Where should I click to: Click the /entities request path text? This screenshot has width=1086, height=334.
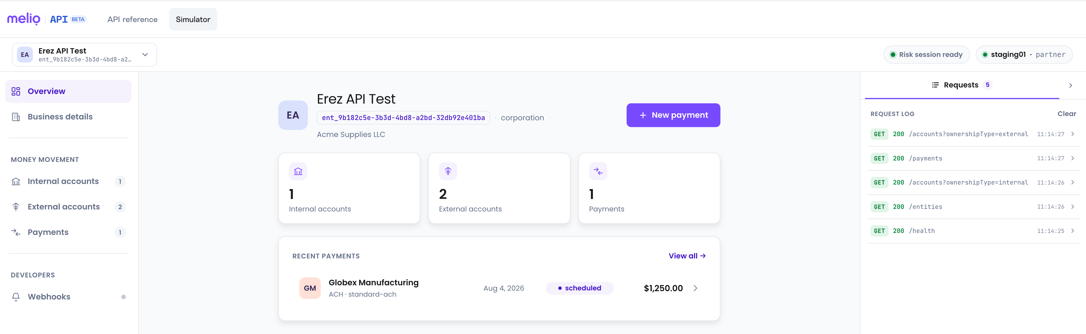[925, 207]
